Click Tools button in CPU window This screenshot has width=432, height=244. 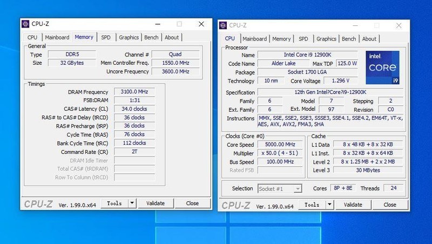(312, 205)
